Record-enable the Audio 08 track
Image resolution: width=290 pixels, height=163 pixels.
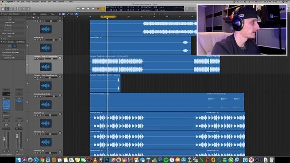pos(40,40)
